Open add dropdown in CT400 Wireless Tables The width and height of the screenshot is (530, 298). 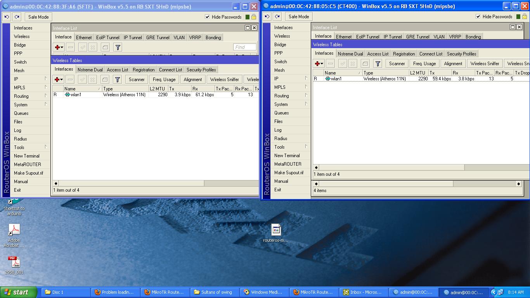tap(319, 64)
